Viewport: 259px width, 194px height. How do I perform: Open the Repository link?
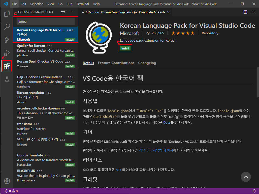(210, 33)
